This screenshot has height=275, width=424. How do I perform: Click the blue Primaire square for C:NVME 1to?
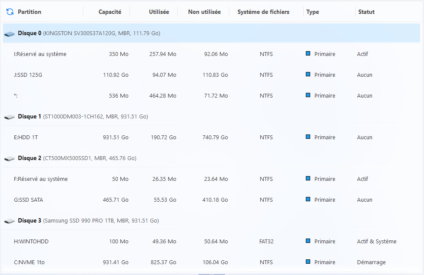pyautogui.click(x=308, y=262)
